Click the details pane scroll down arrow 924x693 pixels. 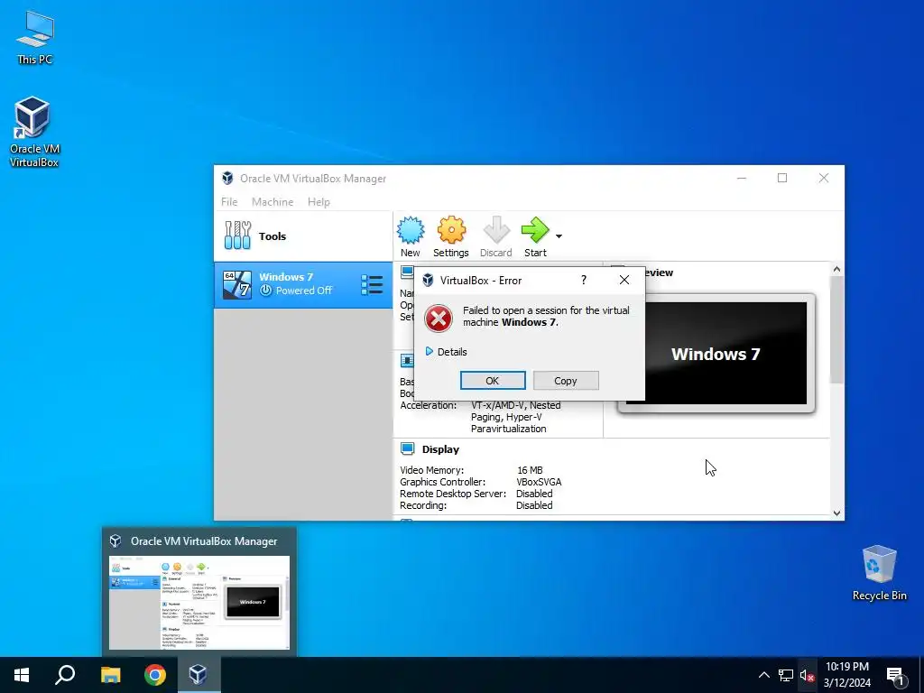(836, 513)
